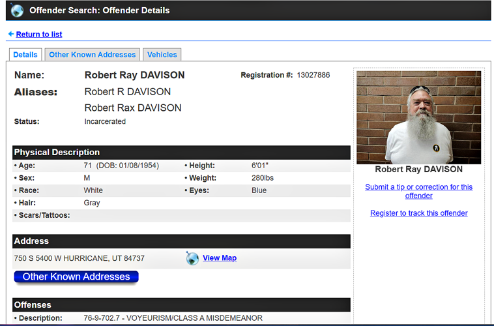Click the weight value 280lbs
Image resolution: width=494 pixels, height=326 pixels.
[x=263, y=178]
